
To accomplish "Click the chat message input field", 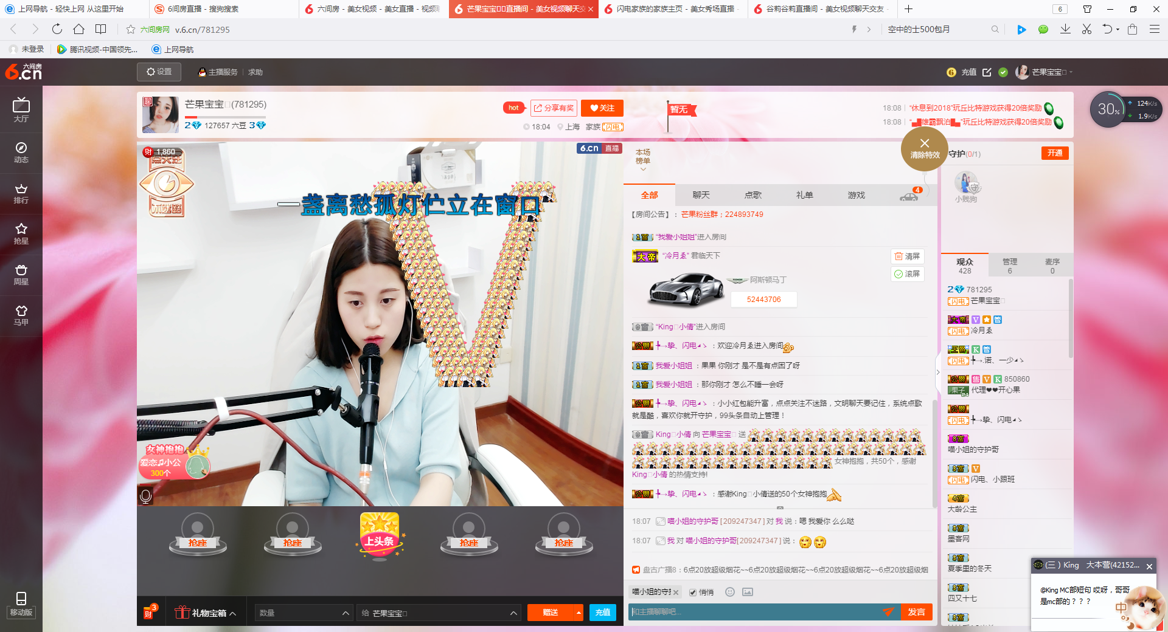I will (754, 612).
